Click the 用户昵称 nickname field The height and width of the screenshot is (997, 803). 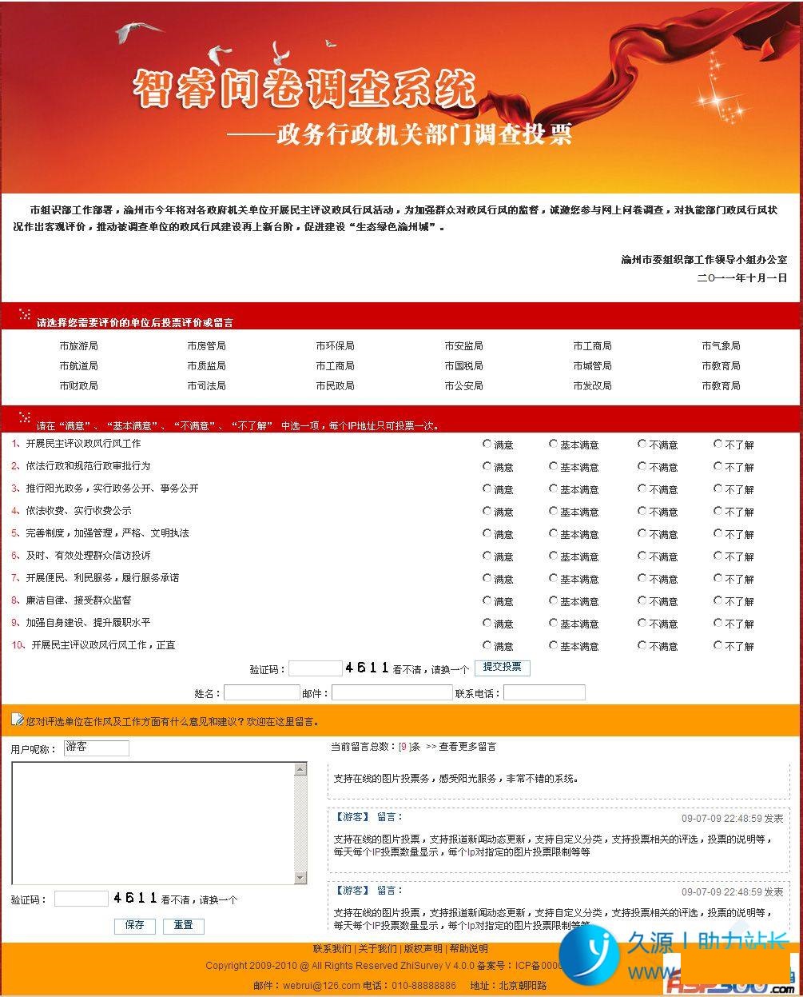tap(96, 748)
